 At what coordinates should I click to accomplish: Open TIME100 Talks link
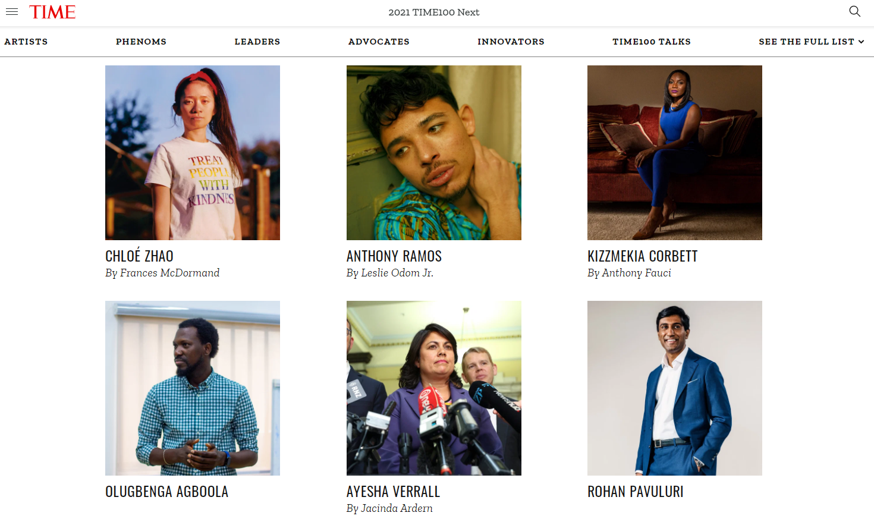point(652,42)
